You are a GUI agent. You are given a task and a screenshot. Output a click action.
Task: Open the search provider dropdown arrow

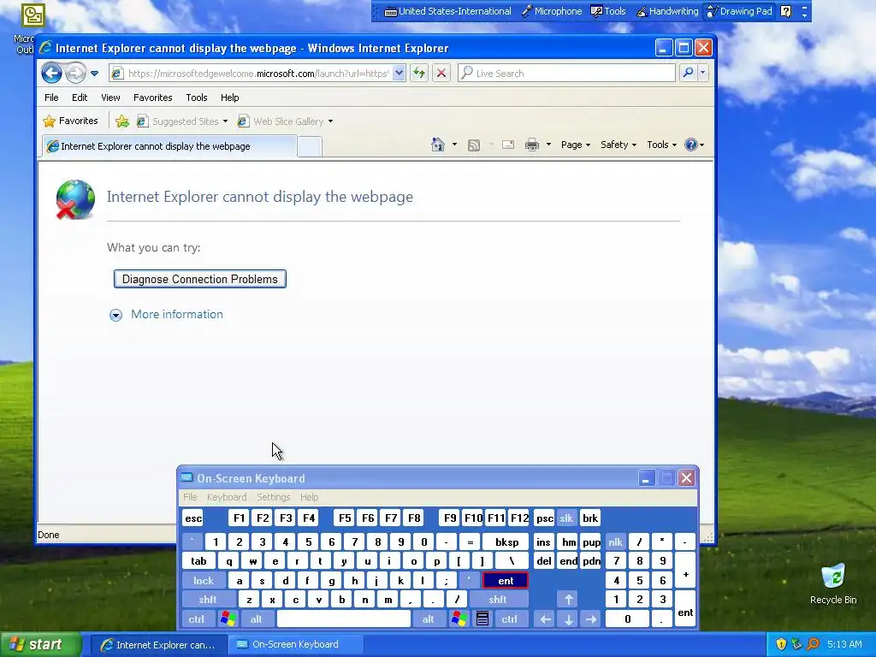[703, 74]
